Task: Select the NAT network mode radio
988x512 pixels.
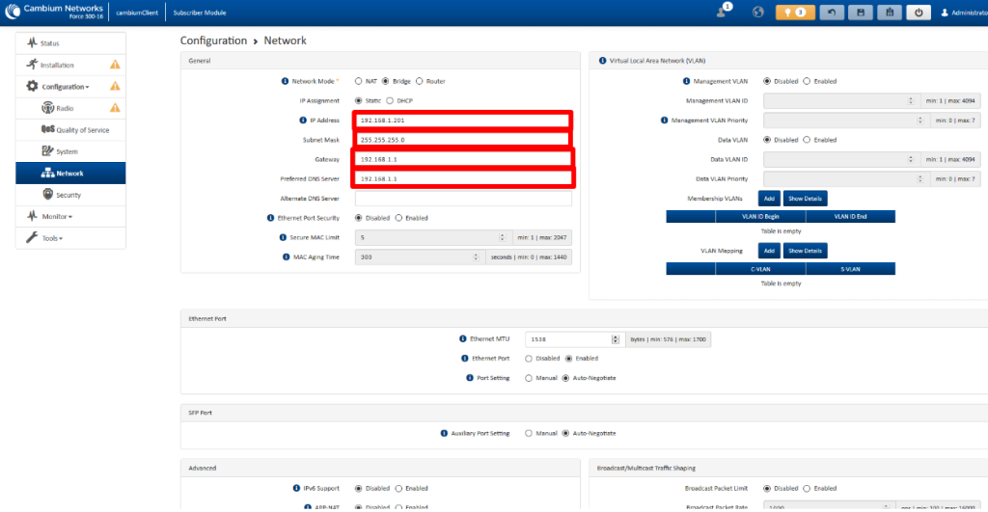Action: click(359, 81)
